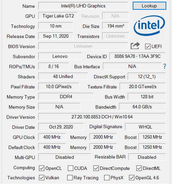Click the BIOS Version Unknown field

point(83,46)
